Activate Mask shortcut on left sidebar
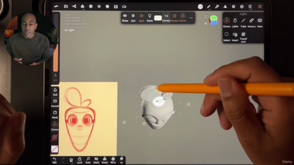Screen dimensions: 294x165 pyautogui.click(x=55, y=115)
